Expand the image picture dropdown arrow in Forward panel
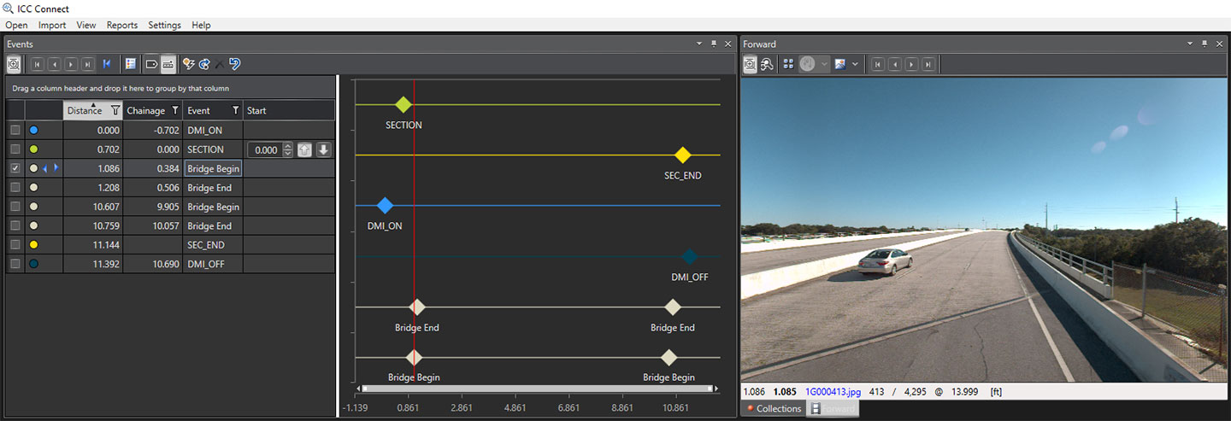Viewport: 1231px width, 421px height. click(855, 64)
